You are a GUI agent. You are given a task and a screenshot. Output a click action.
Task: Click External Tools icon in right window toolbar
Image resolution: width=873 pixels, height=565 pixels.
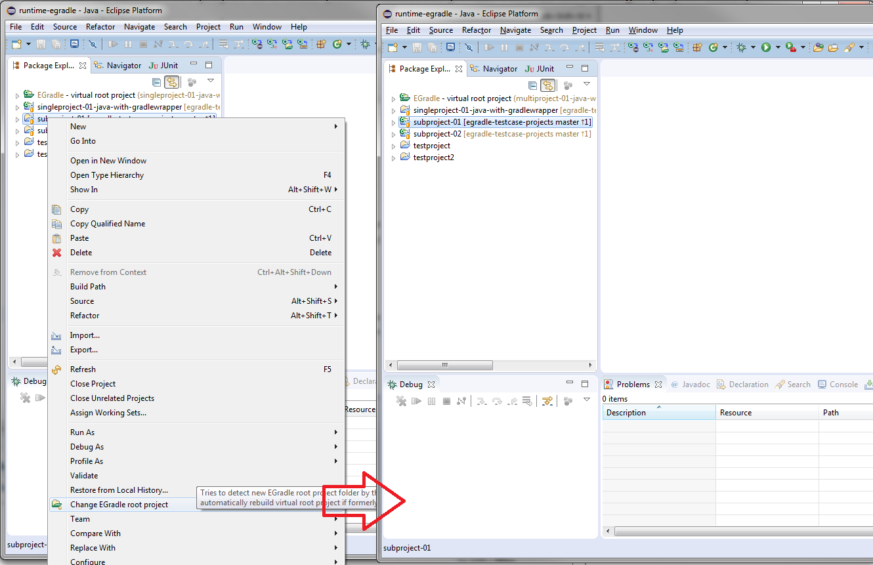(x=791, y=47)
